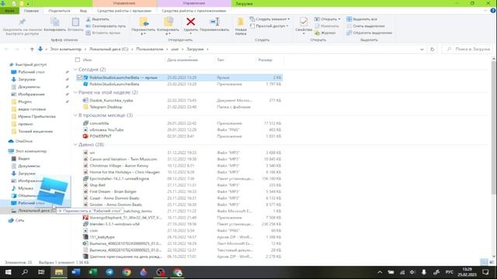The image size is (497, 279).
Task: Click the New folder (Новая папка) icon
Action: pos(241,22)
